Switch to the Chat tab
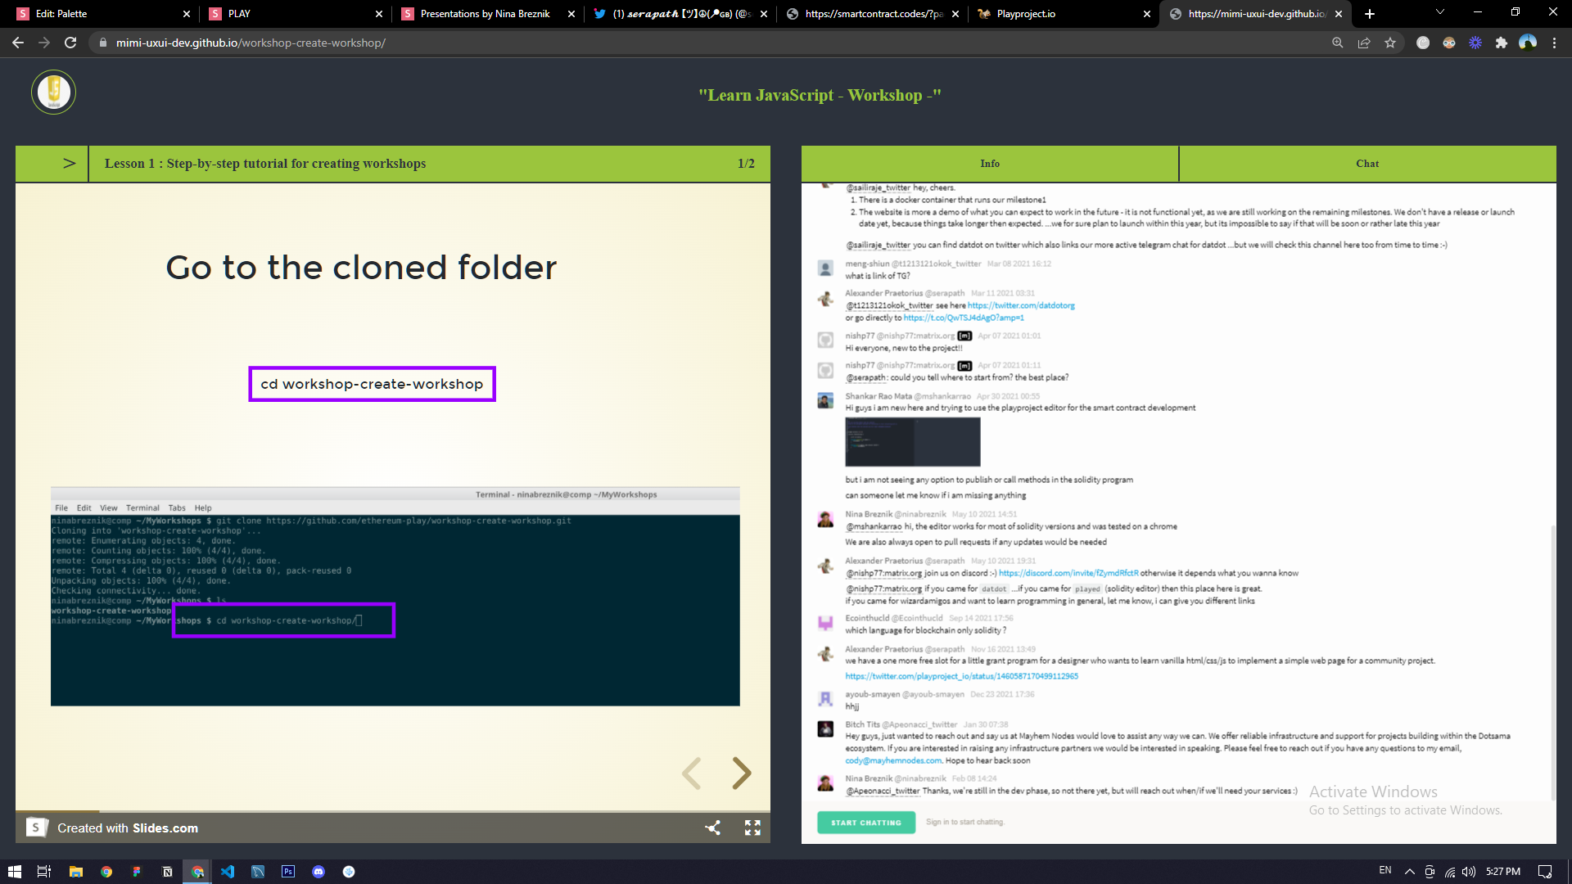The image size is (1572, 884). pyautogui.click(x=1366, y=164)
